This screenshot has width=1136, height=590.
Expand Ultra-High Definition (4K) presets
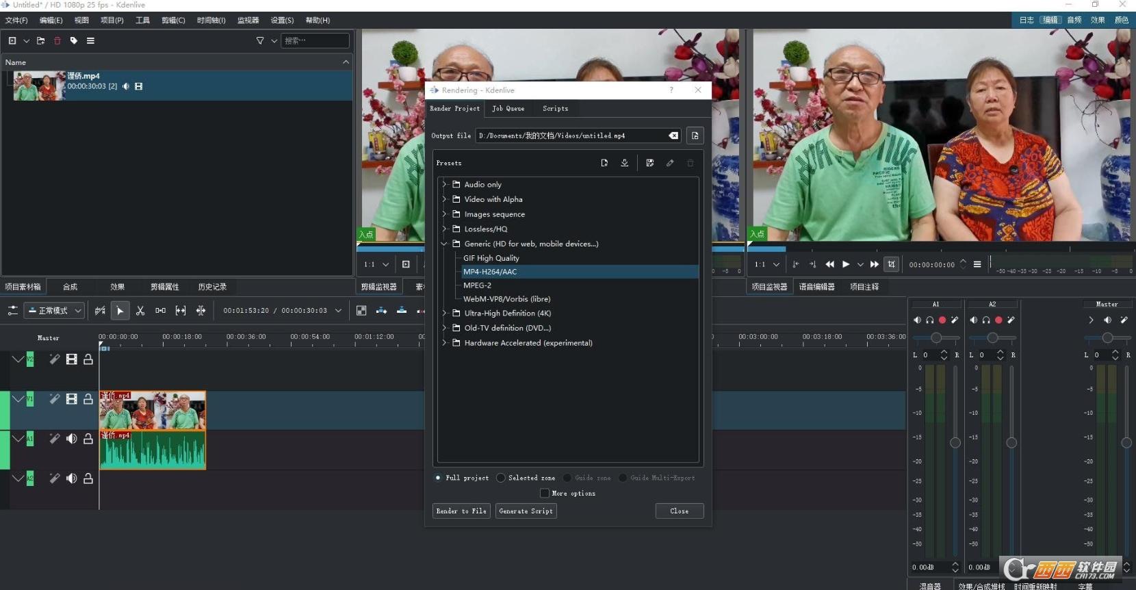(x=444, y=313)
